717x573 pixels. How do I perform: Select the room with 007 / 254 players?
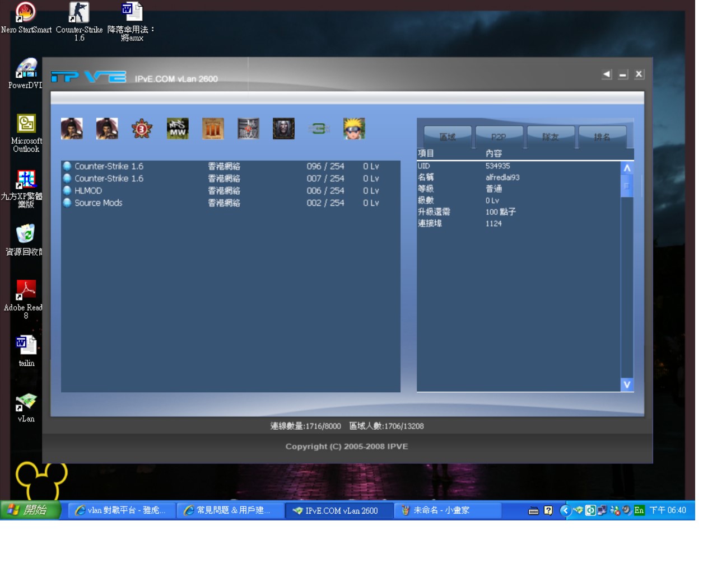click(x=231, y=179)
